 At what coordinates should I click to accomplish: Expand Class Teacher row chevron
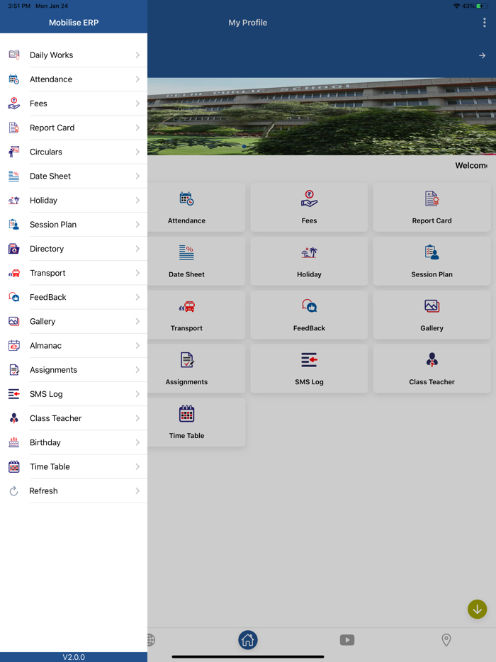137,418
